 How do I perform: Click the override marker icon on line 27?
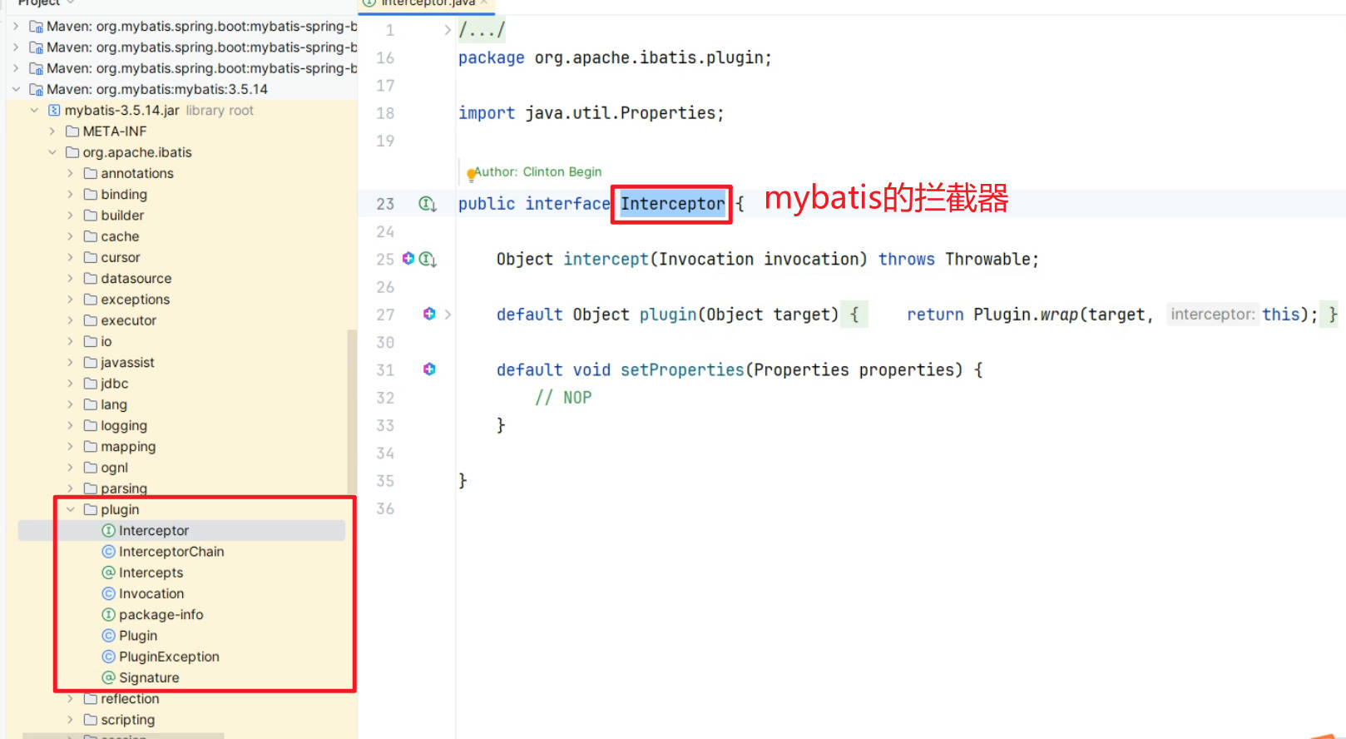pyautogui.click(x=429, y=314)
